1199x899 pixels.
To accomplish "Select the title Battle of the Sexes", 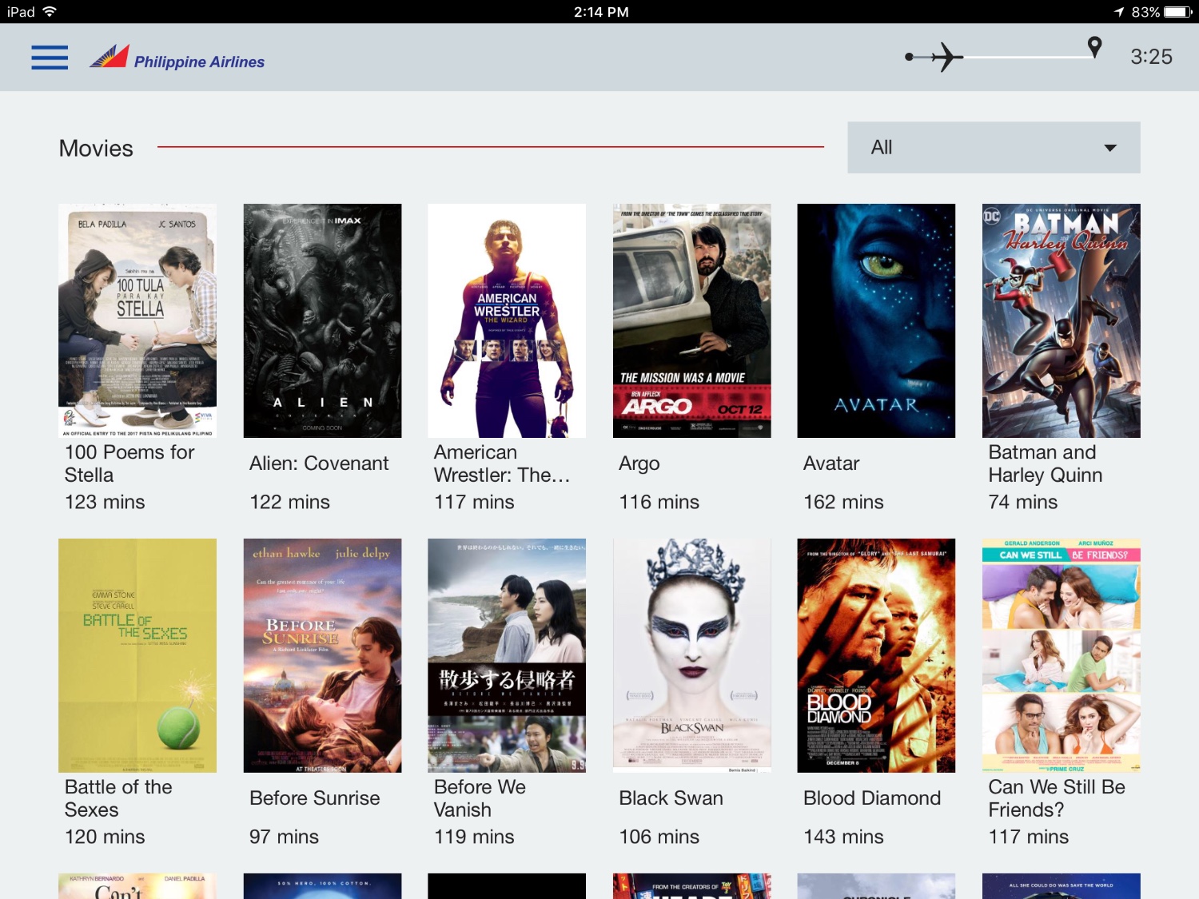I will pos(118,798).
